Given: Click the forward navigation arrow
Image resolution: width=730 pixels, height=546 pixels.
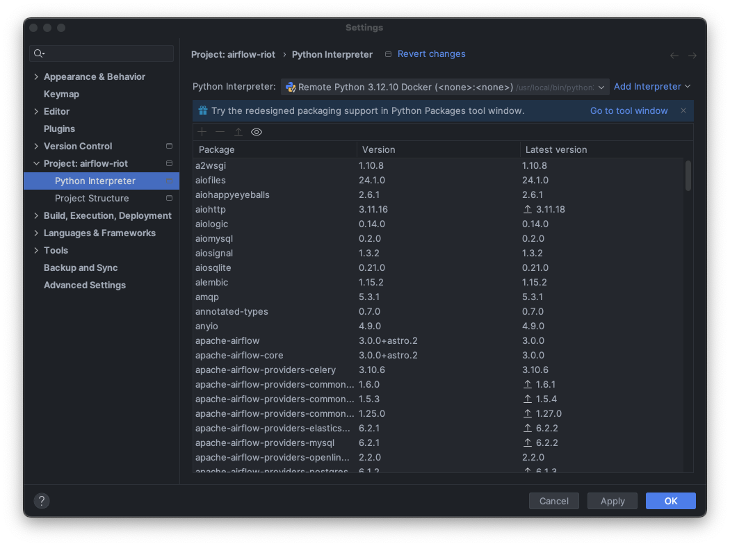Looking at the screenshot, I should (692, 55).
